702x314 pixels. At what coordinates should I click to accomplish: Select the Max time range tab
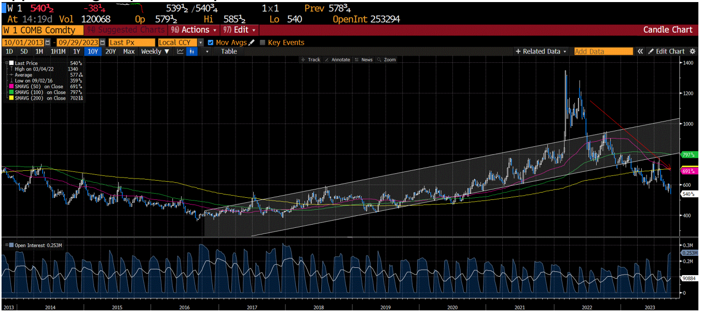[129, 51]
